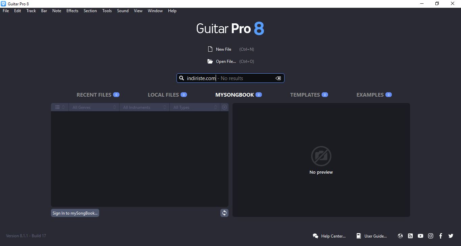Screen dimensions: 461x246
Task: Expand the All Genres dropdown
Action: tap(94, 107)
